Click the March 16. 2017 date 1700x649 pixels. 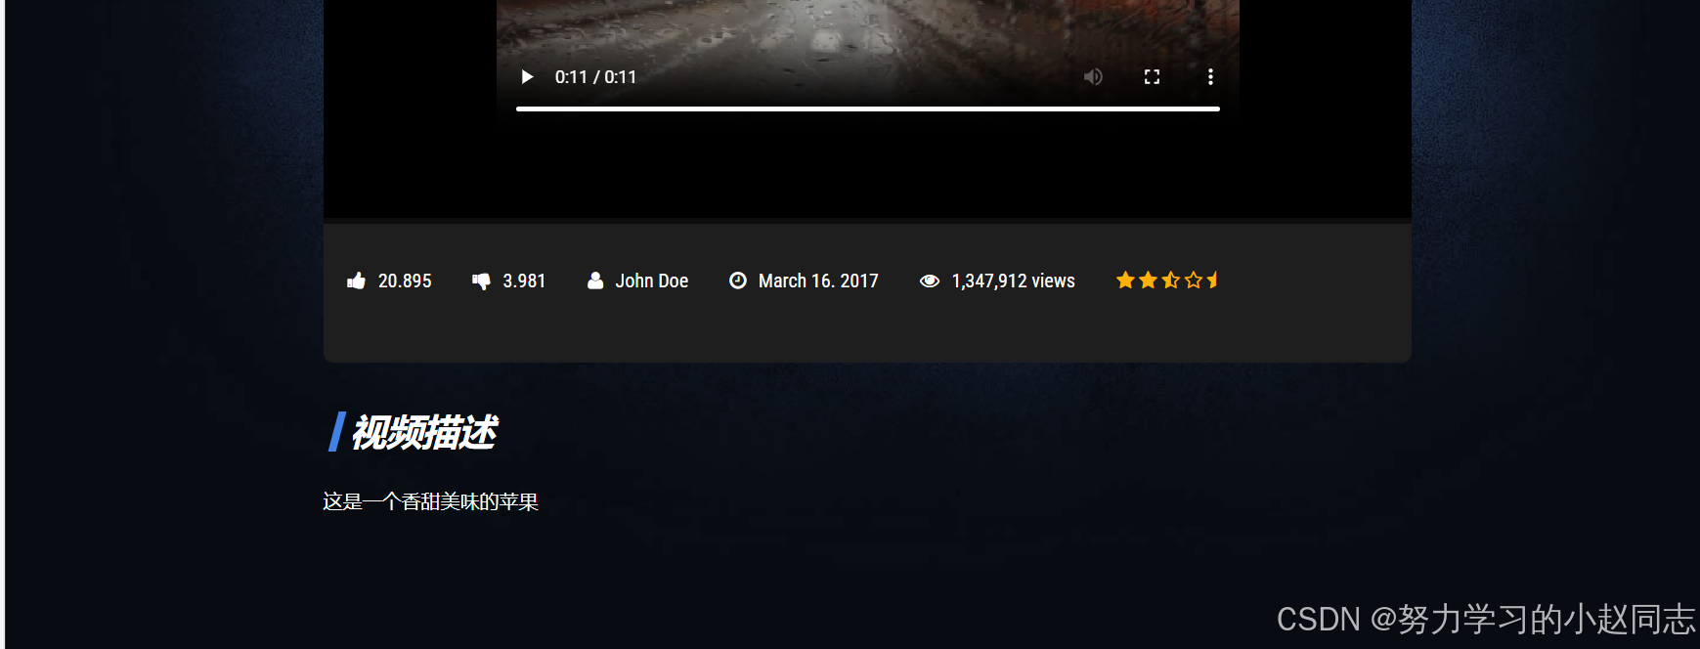[x=818, y=281]
